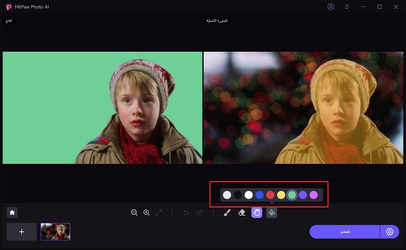The height and width of the screenshot is (250, 406).
Task: Click the original image label
Action: coord(217,21)
